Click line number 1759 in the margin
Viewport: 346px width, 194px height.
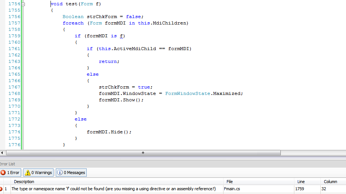coord(14,36)
